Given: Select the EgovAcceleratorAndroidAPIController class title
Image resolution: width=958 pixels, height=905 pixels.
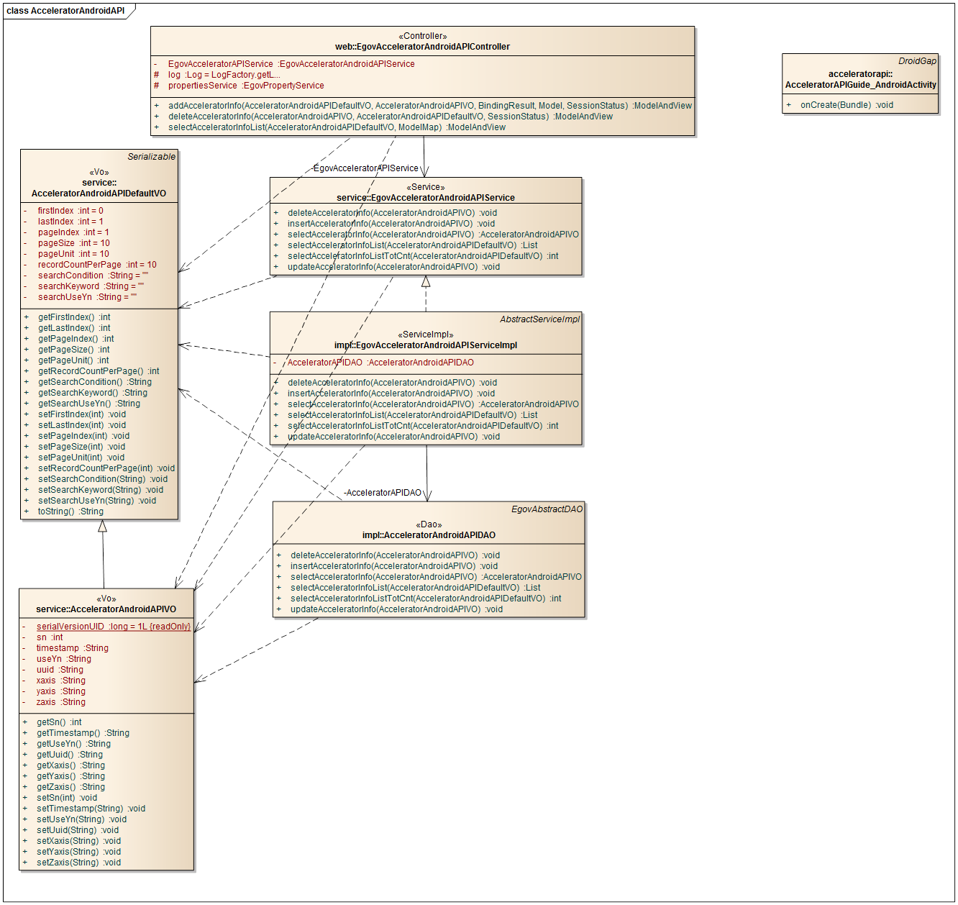Looking at the screenshot, I should point(422,47).
